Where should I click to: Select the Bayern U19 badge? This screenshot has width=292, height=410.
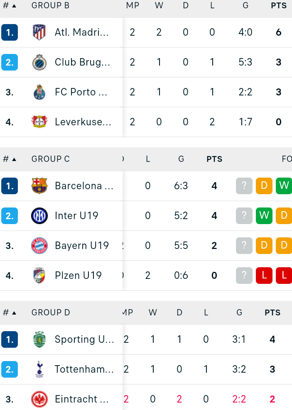pyautogui.click(x=39, y=246)
